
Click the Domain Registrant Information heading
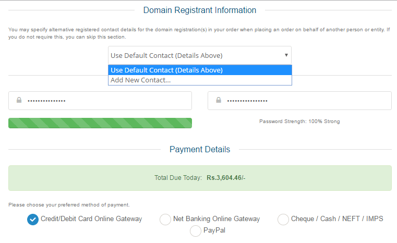[x=200, y=10]
